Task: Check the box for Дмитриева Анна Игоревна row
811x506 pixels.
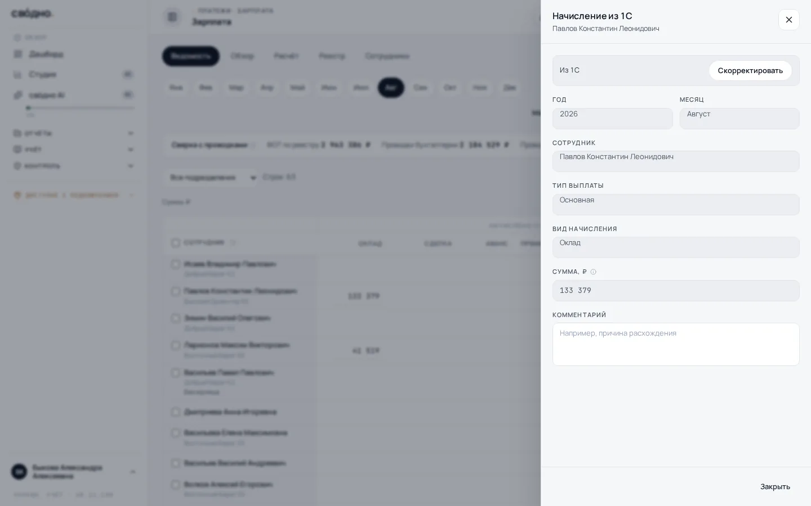Action: 175,412
